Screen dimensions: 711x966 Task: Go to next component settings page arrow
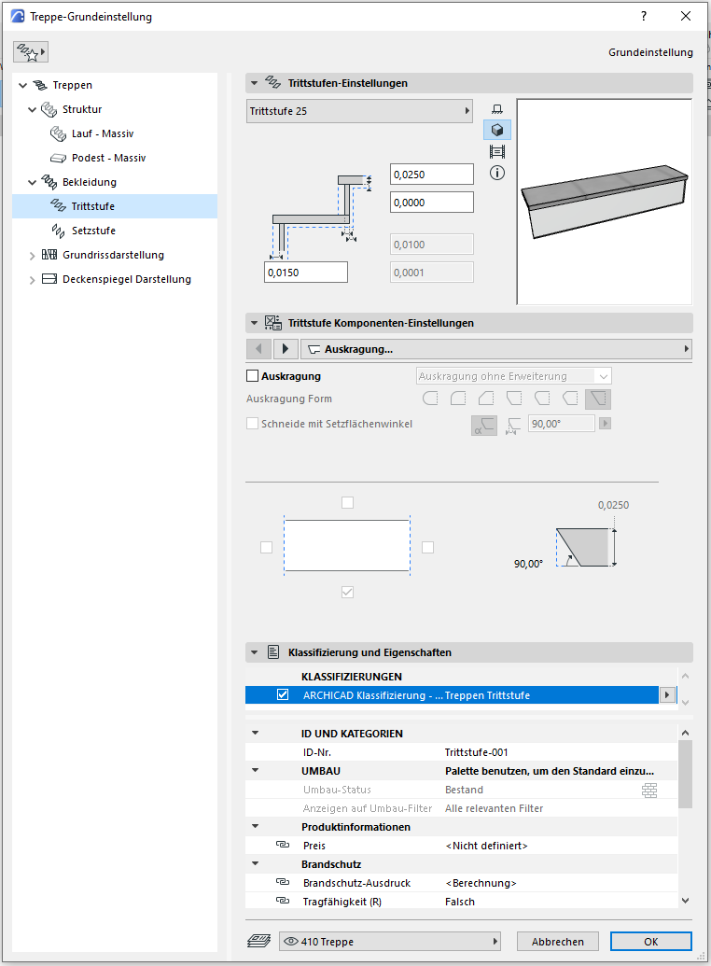(x=286, y=349)
